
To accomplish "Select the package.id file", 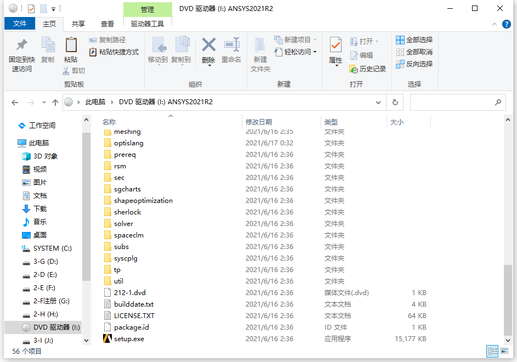I will 131,327.
